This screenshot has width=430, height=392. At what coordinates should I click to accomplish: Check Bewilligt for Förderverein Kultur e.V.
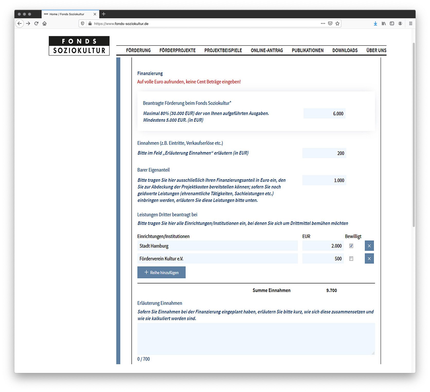coord(351,259)
